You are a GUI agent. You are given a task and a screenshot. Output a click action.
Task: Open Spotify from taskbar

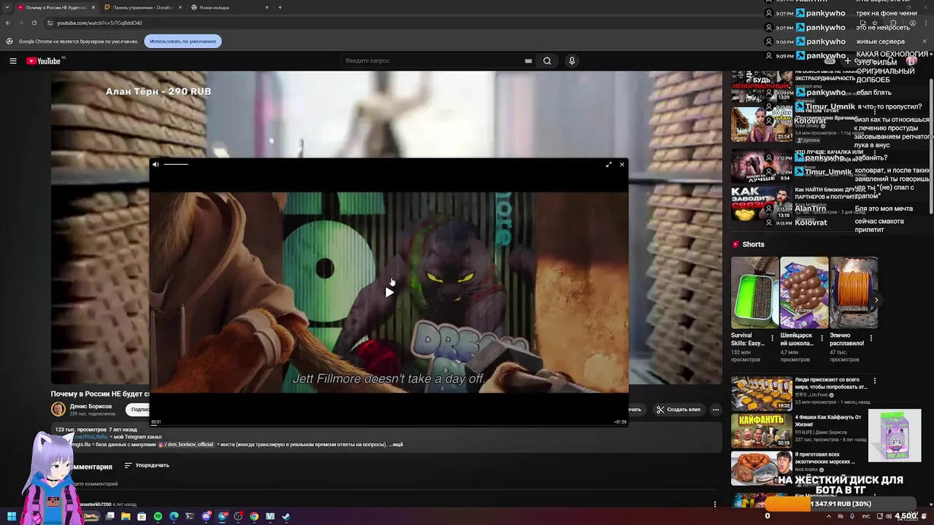[158, 516]
